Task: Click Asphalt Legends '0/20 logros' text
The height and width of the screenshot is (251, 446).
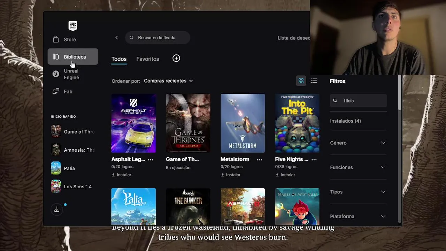Action: pos(122,167)
